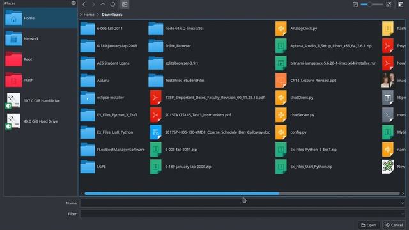Select the 40.0 GiB Hard Drive

40,121
